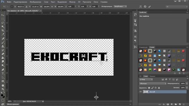Select the Move tool
The height and width of the screenshot is (106, 189).
click(x=3, y=15)
